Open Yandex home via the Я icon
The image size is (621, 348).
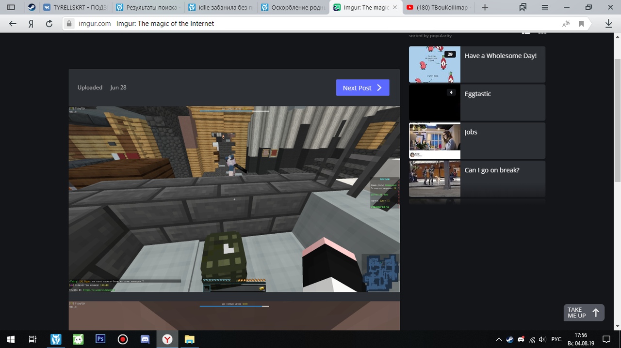coord(31,24)
